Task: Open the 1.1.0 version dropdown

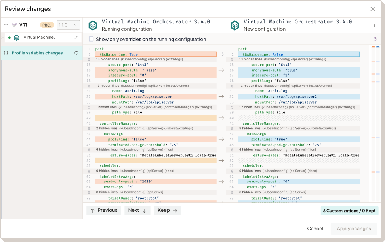Action: (68, 25)
